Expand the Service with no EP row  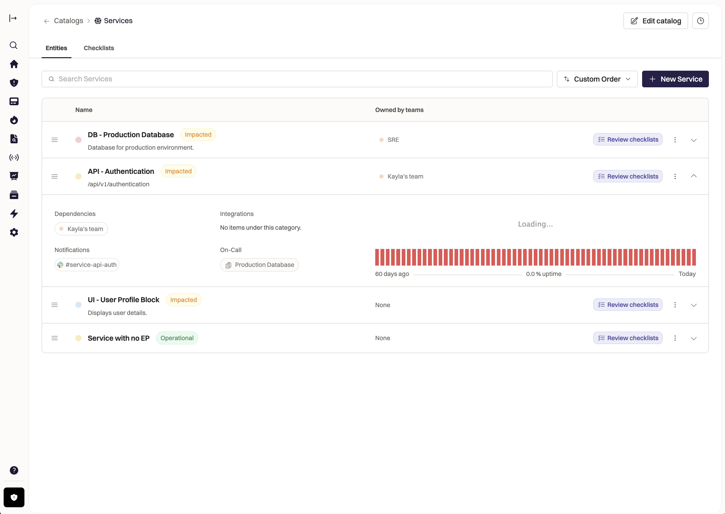pos(693,338)
